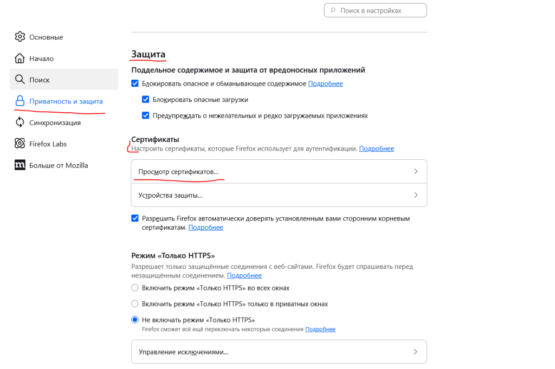Focus the Поиск в настройках search field
Screen dimensions: 555x369
[x=379, y=10]
